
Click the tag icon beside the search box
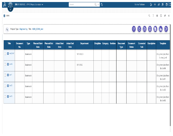[x=102, y=5]
